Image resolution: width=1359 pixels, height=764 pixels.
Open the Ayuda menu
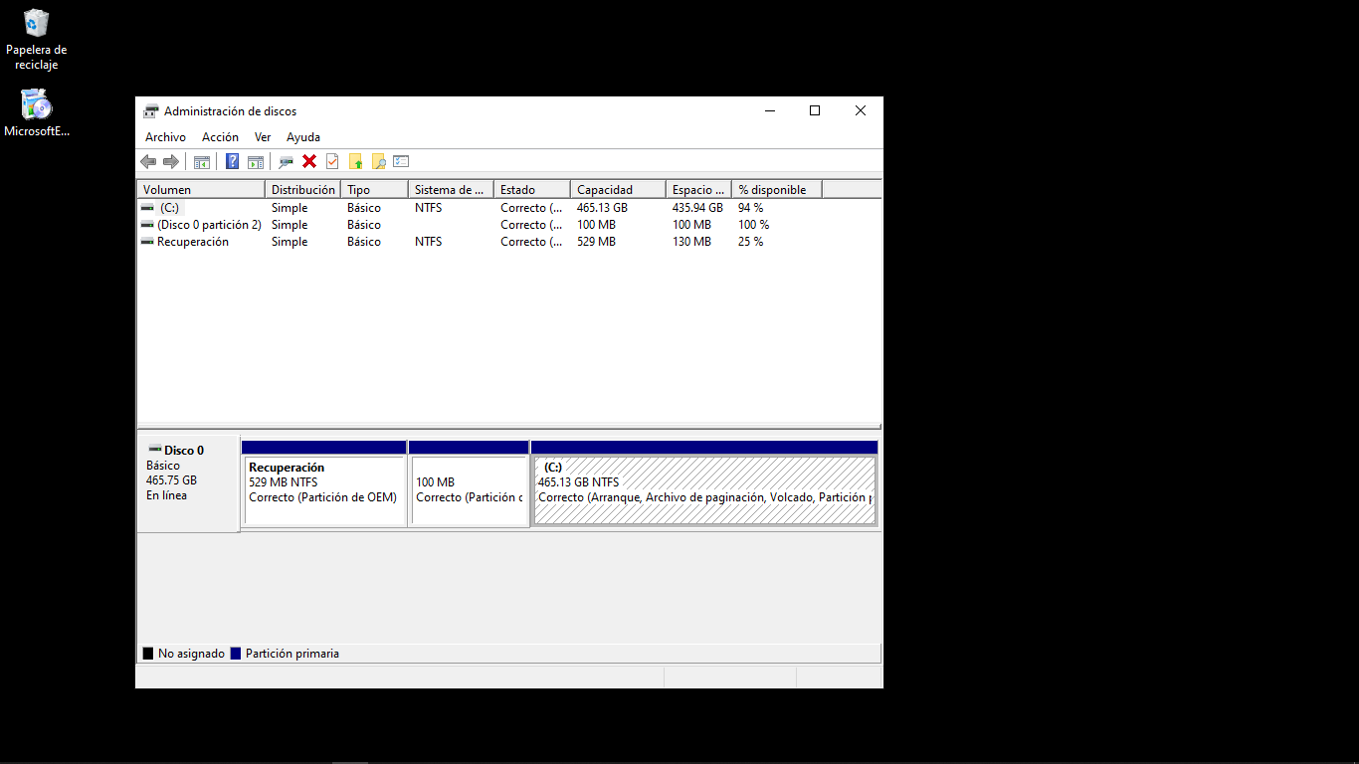pos(303,137)
